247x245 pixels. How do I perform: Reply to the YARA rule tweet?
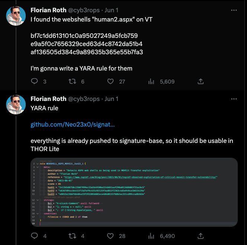(34, 236)
